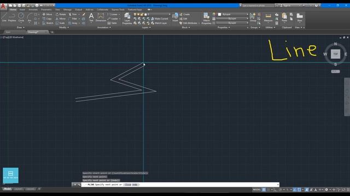This screenshot has height=196, width=350.
Task: Click the Create block icon
Action: pyautogui.click(x=185, y=14)
